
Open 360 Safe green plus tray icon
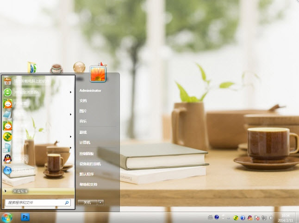coord(236,218)
